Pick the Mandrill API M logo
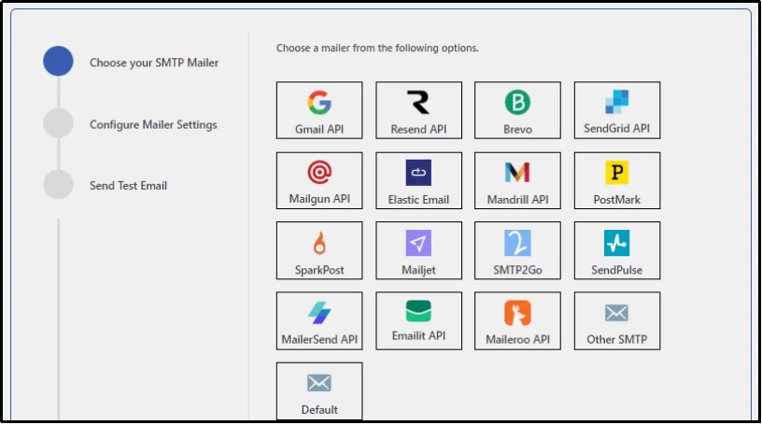Image resolution: width=762 pixels, height=425 pixels. coord(517,173)
